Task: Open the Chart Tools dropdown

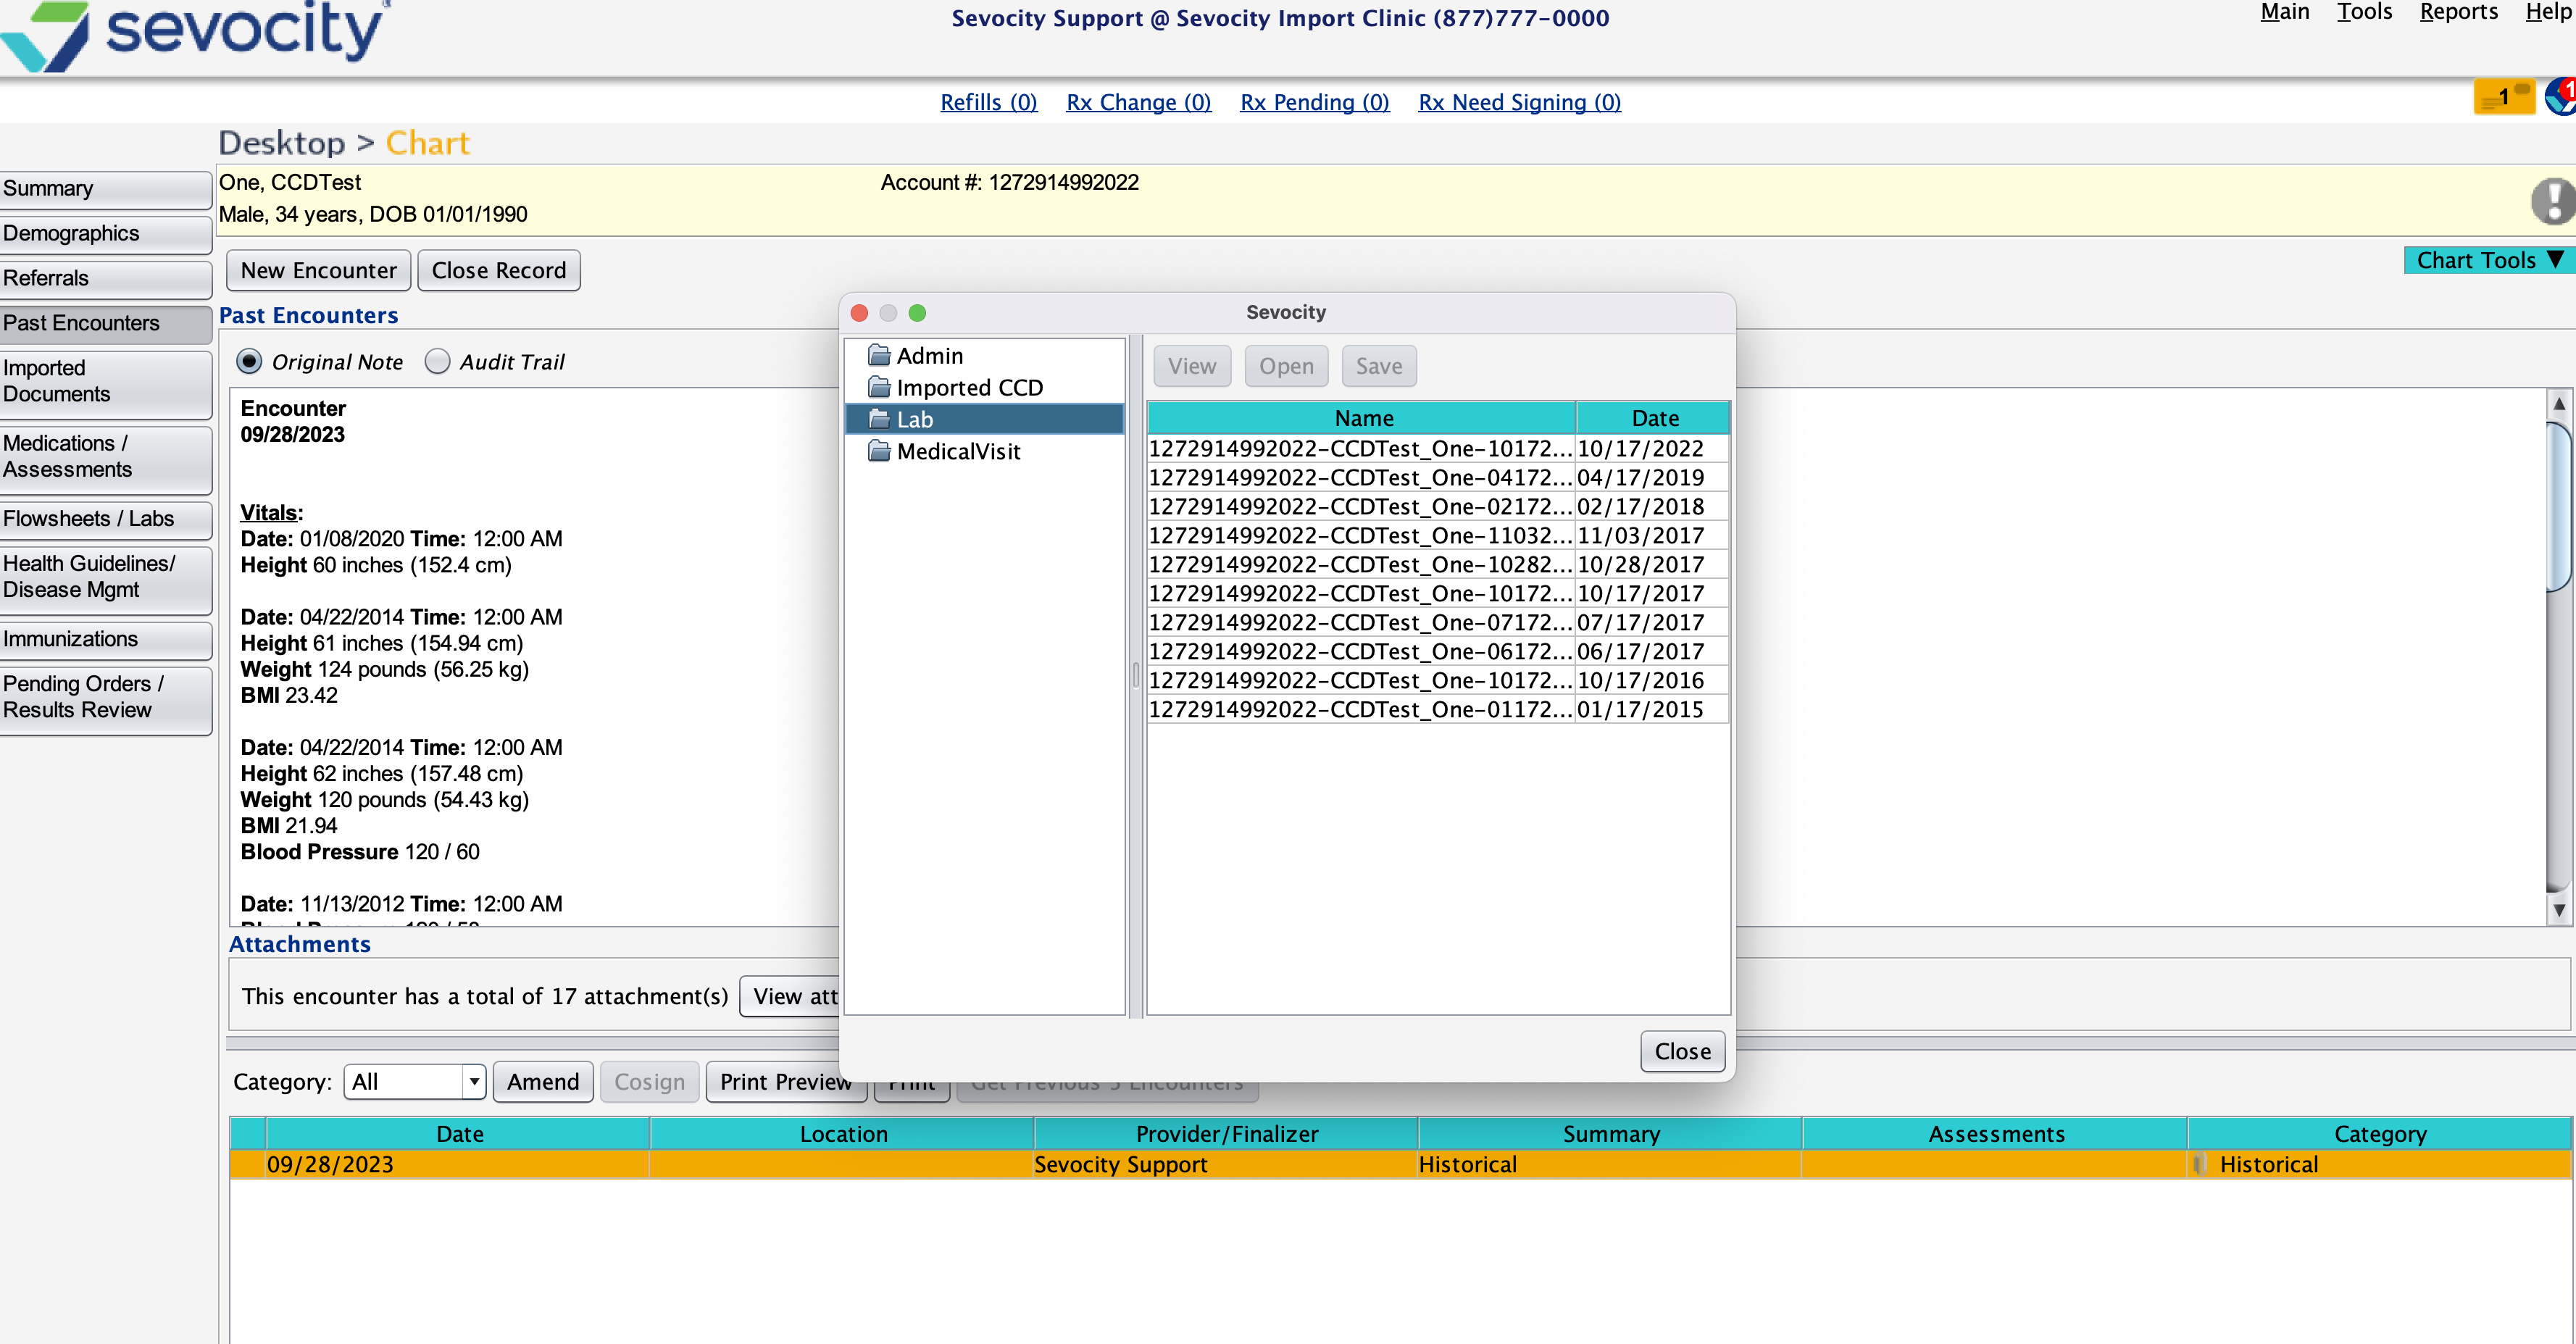Action: pyautogui.click(x=2487, y=260)
